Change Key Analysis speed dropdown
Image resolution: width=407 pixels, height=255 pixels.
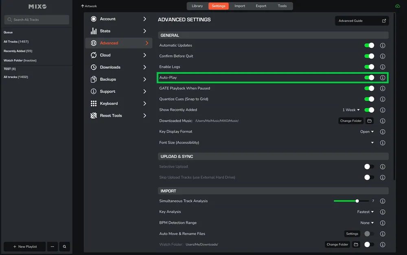(365, 212)
